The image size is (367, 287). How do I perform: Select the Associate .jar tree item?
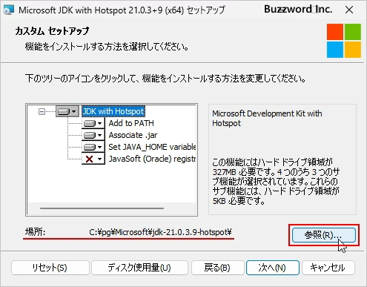[133, 135]
